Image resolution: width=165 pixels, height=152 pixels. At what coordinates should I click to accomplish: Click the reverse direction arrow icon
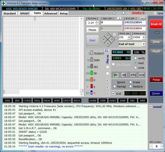pos(124,75)
